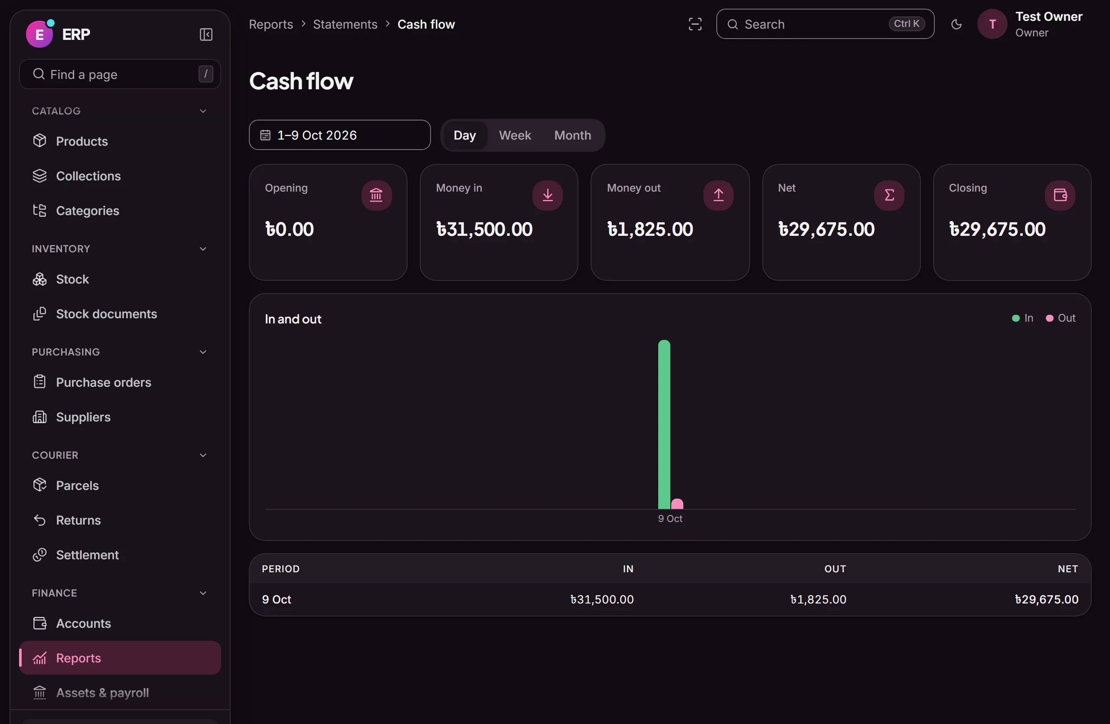Select the active Reports sidebar item
Viewport: 1110px width, 724px height.
tap(120, 658)
